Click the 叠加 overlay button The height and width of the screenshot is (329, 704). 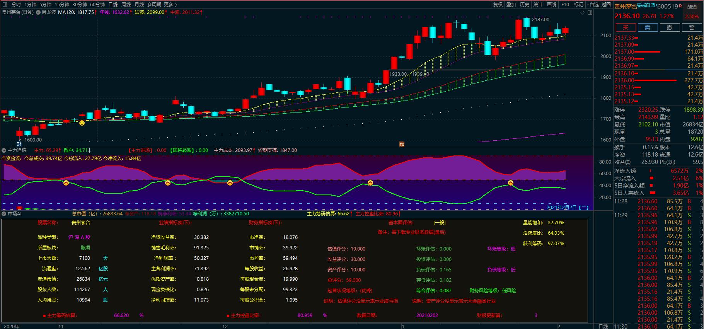pos(511,5)
